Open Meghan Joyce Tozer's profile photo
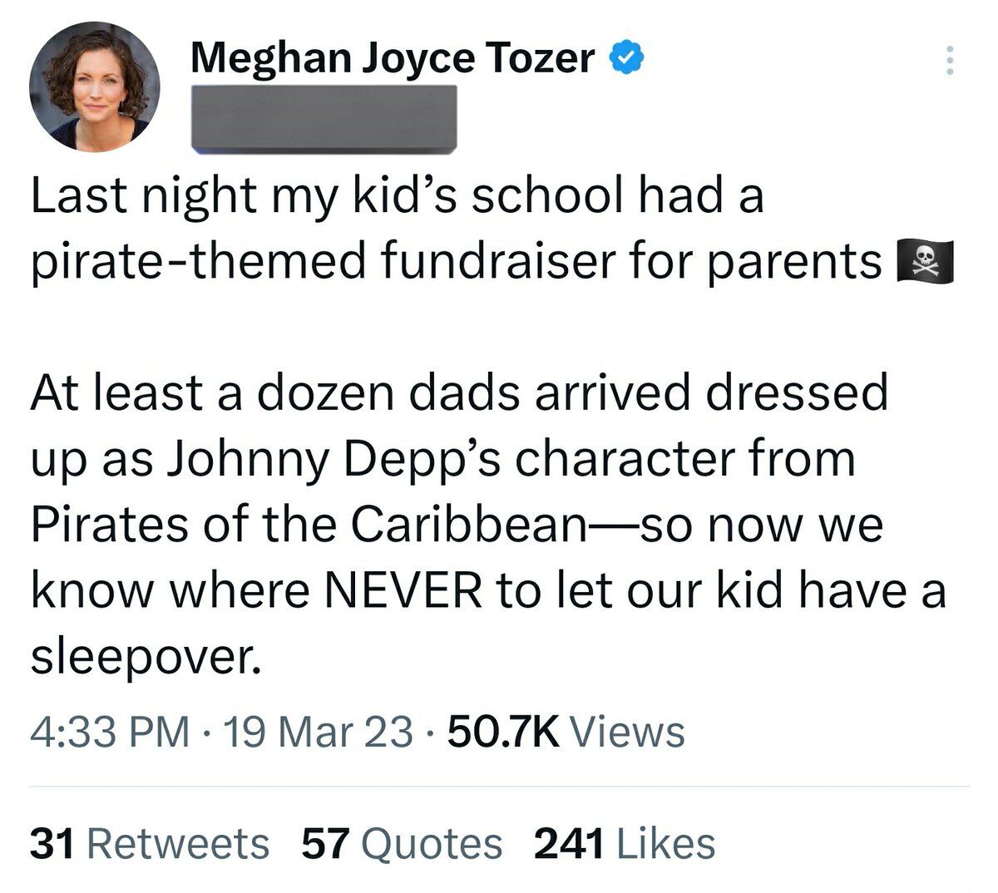The width and height of the screenshot is (998, 893). [94, 86]
